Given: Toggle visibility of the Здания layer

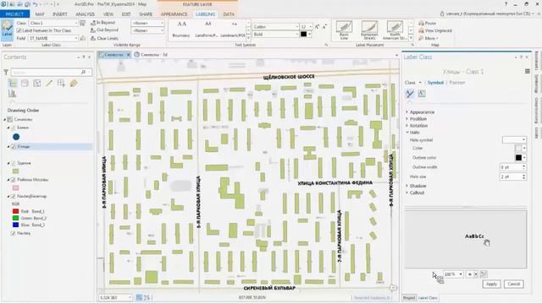Looking at the screenshot, I should coord(14,163).
